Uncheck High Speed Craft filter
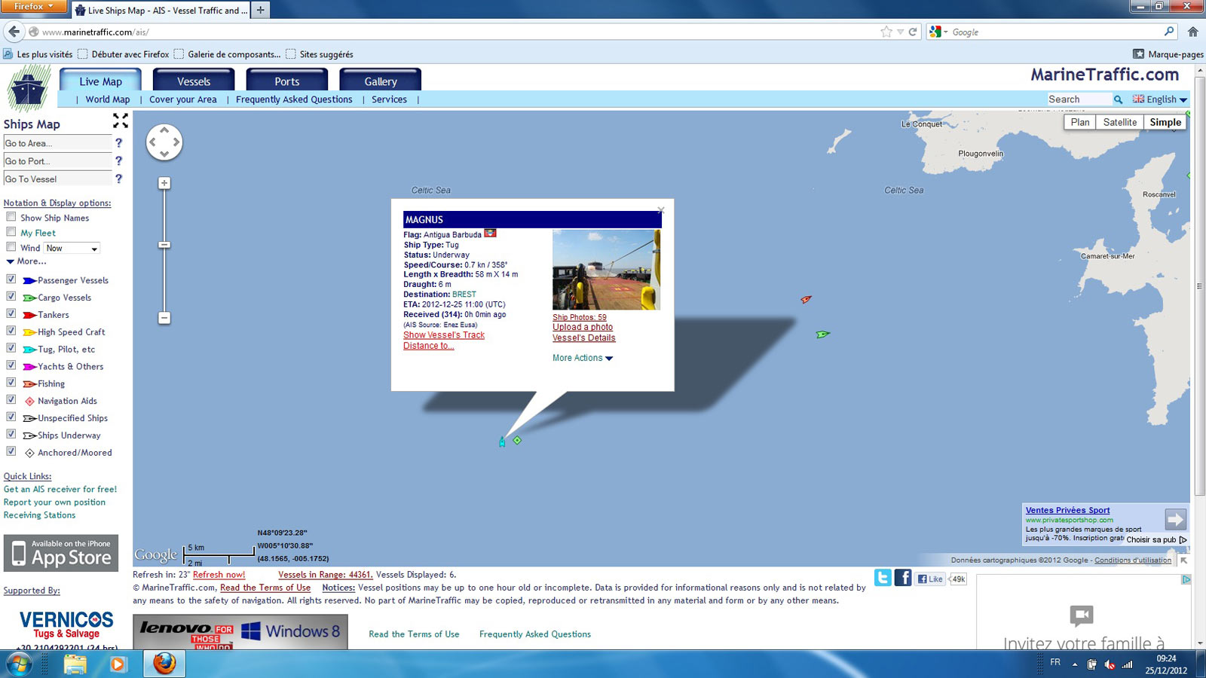 tap(11, 331)
